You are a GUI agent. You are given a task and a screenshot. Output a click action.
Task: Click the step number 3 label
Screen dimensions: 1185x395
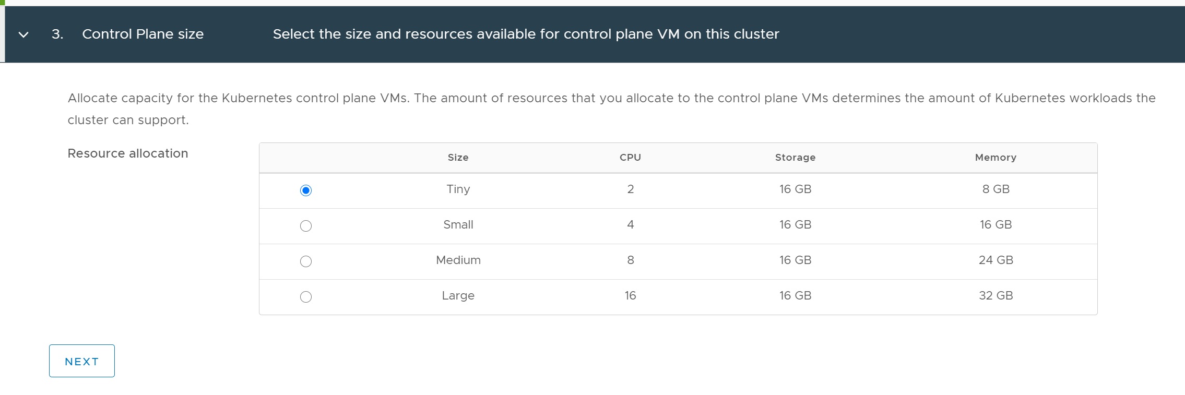57,34
